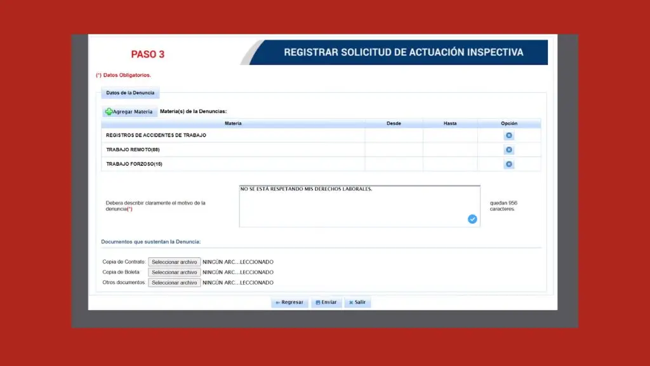Select the Hasta column header

click(x=450, y=123)
